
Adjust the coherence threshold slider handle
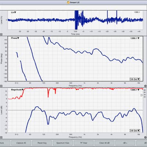point(141,95)
